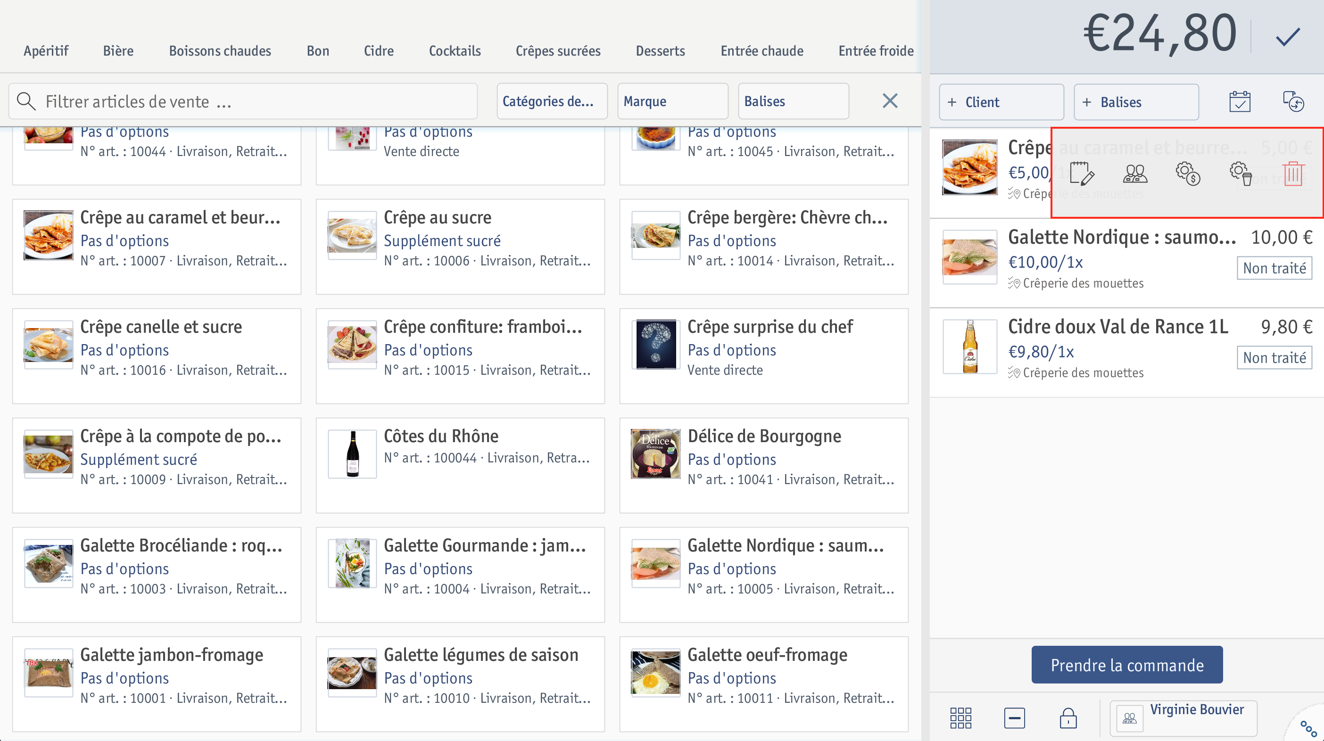Switch to the Cocktails tab

click(x=455, y=51)
